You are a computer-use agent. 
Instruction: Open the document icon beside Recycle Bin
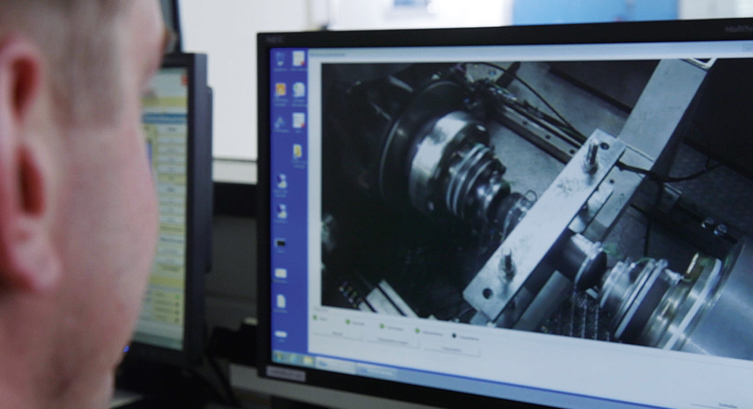[299, 60]
